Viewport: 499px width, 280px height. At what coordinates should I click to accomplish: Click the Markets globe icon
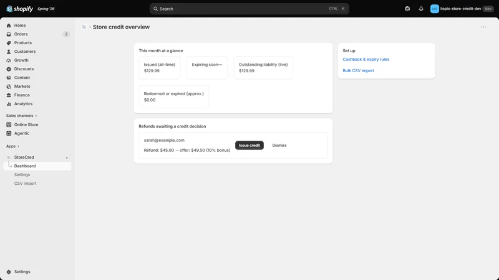[x=9, y=86]
